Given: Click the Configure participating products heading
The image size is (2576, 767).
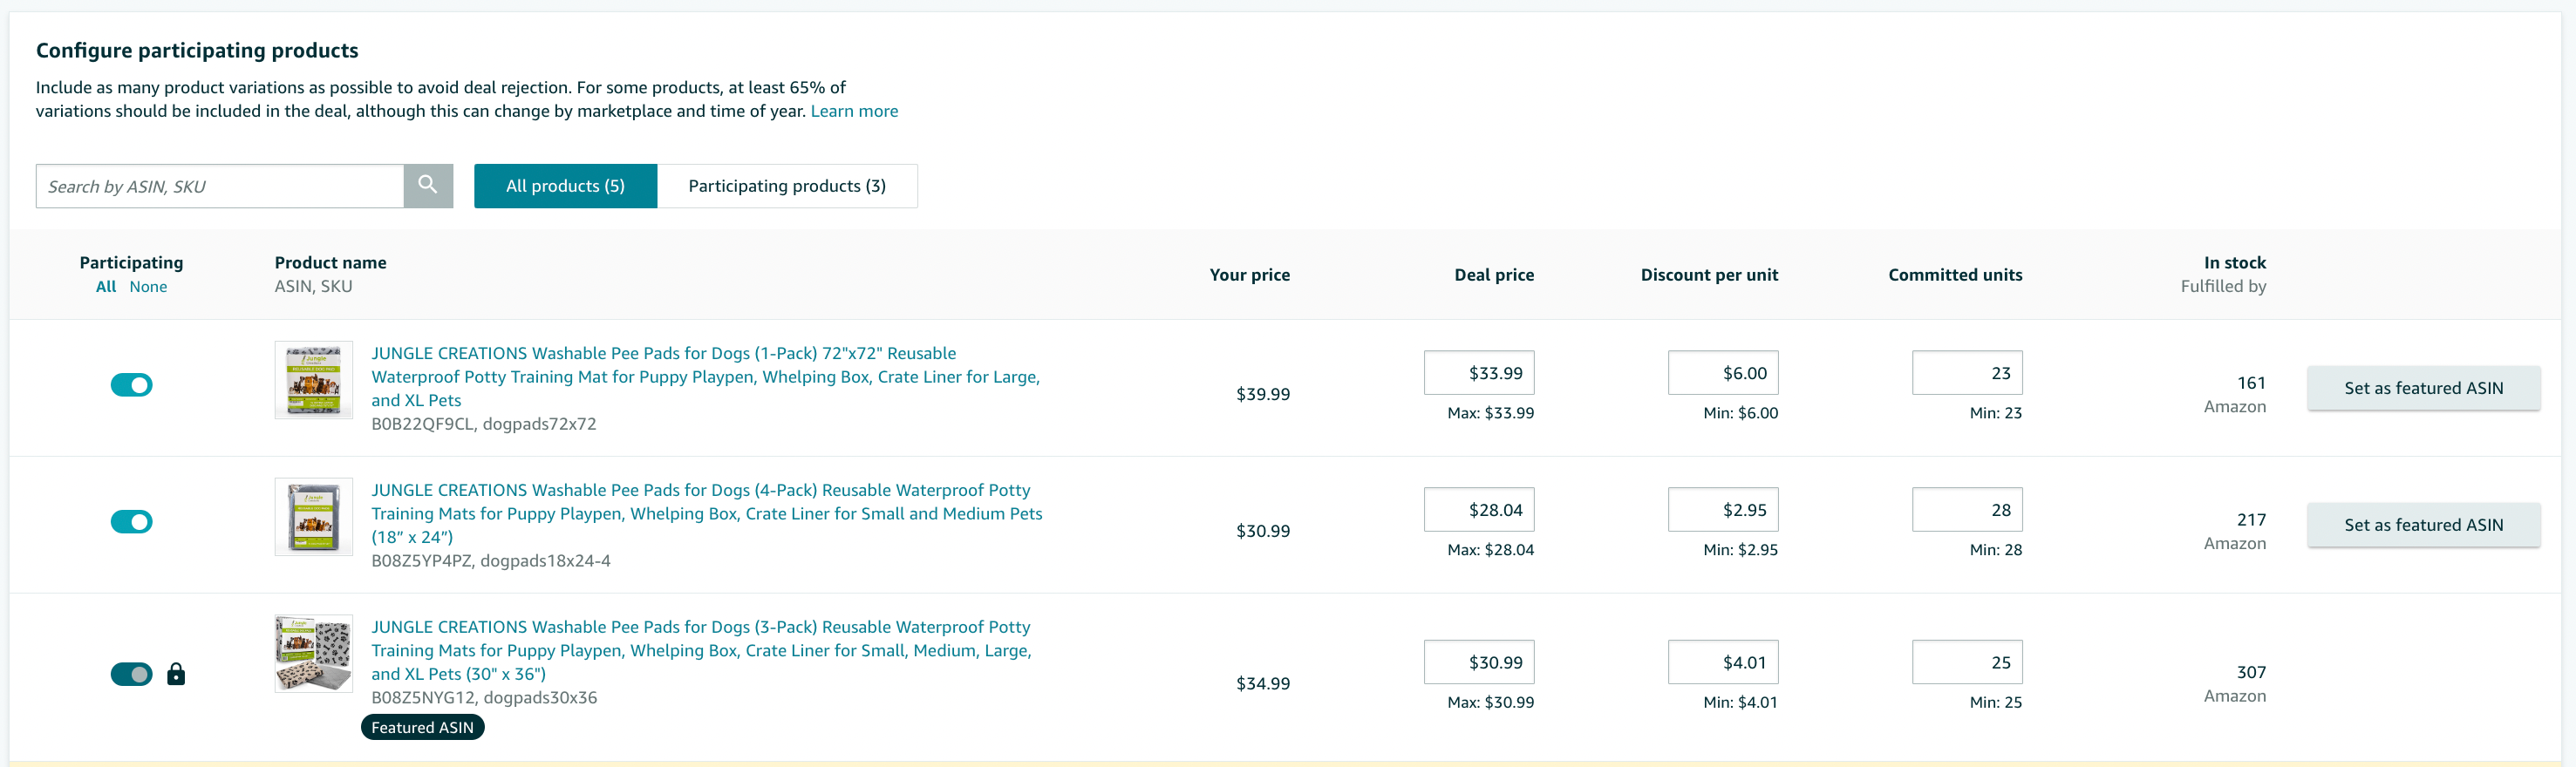Looking at the screenshot, I should (197, 50).
